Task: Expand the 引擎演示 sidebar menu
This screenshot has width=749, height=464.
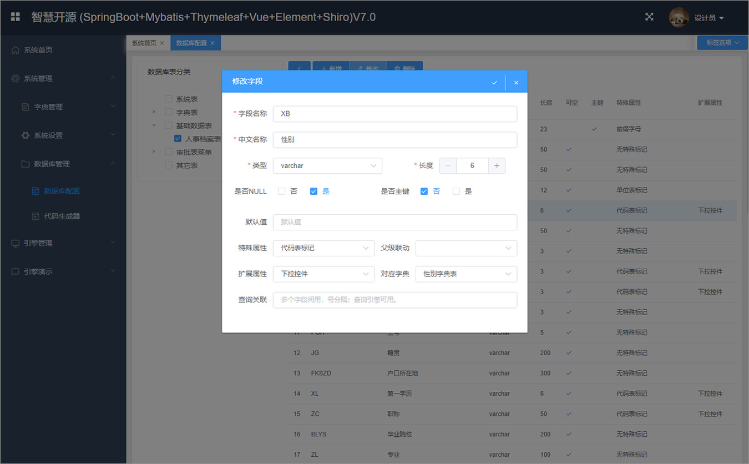Action: click(63, 271)
